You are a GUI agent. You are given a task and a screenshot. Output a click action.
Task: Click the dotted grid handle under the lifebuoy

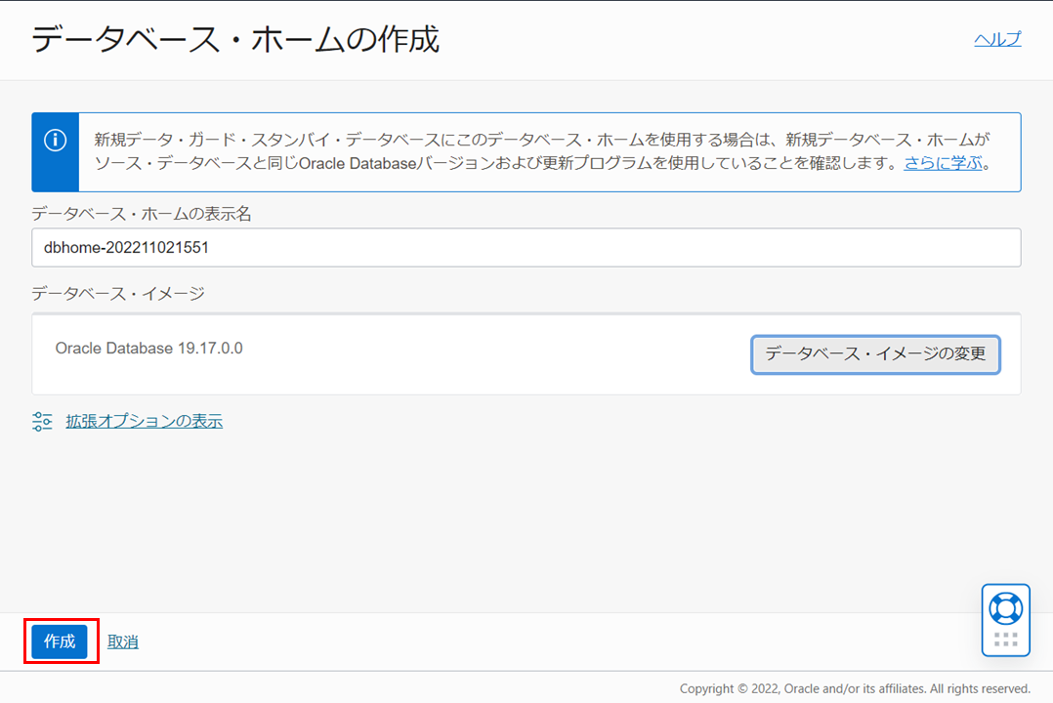(x=1005, y=641)
